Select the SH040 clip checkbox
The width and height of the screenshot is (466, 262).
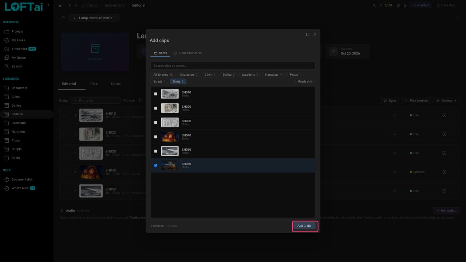click(156, 137)
